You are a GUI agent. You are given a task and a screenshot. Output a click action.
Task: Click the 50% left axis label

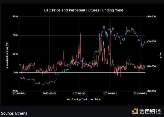(x=15, y=35)
